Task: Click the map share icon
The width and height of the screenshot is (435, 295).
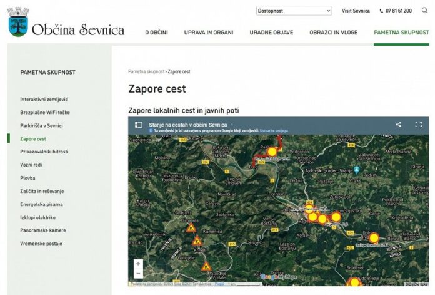Action: [x=399, y=125]
